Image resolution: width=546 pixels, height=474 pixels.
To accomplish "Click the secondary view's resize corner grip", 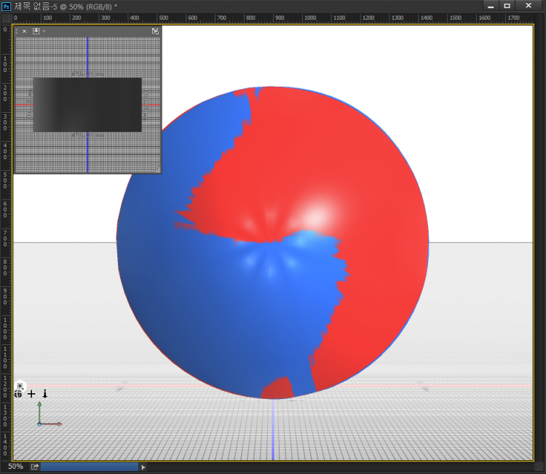I will coord(157,169).
